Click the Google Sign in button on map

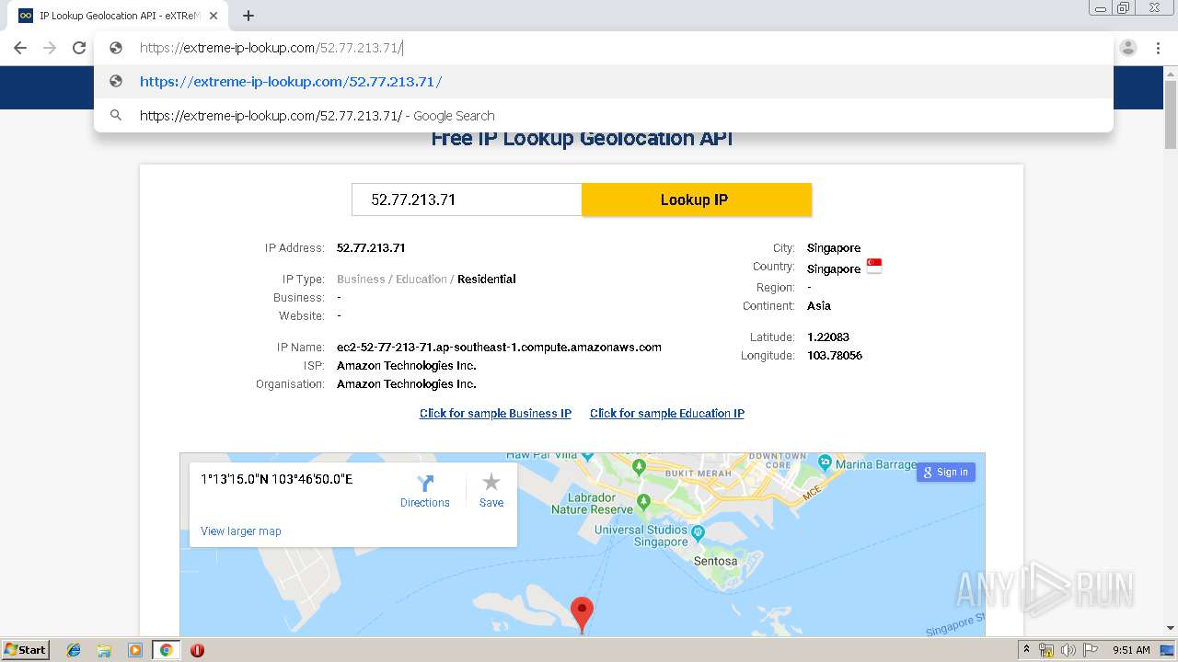(x=946, y=472)
